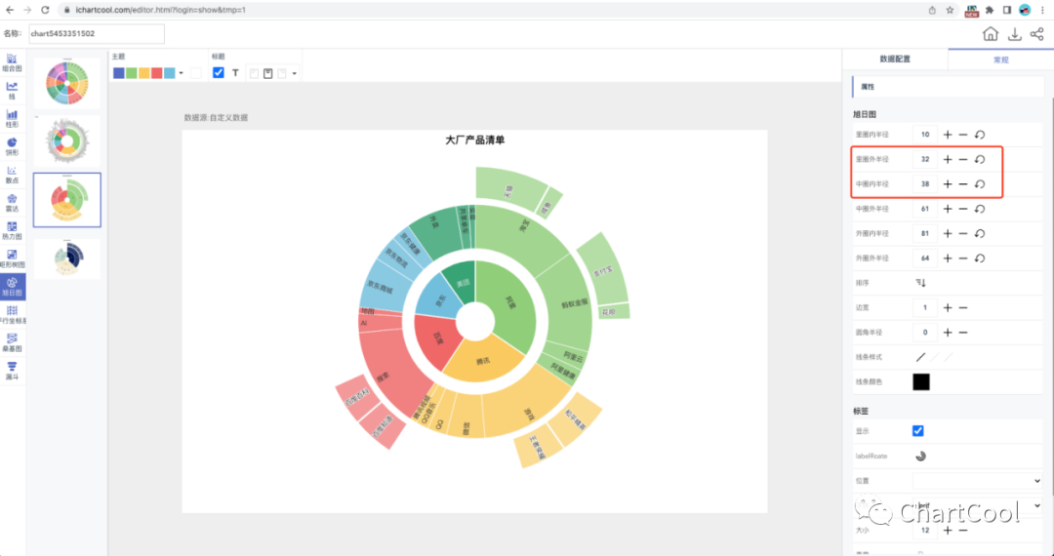Screen dimensions: 1054x556
Task: Toggle the 排序 sort order icon
Action: 920,283
